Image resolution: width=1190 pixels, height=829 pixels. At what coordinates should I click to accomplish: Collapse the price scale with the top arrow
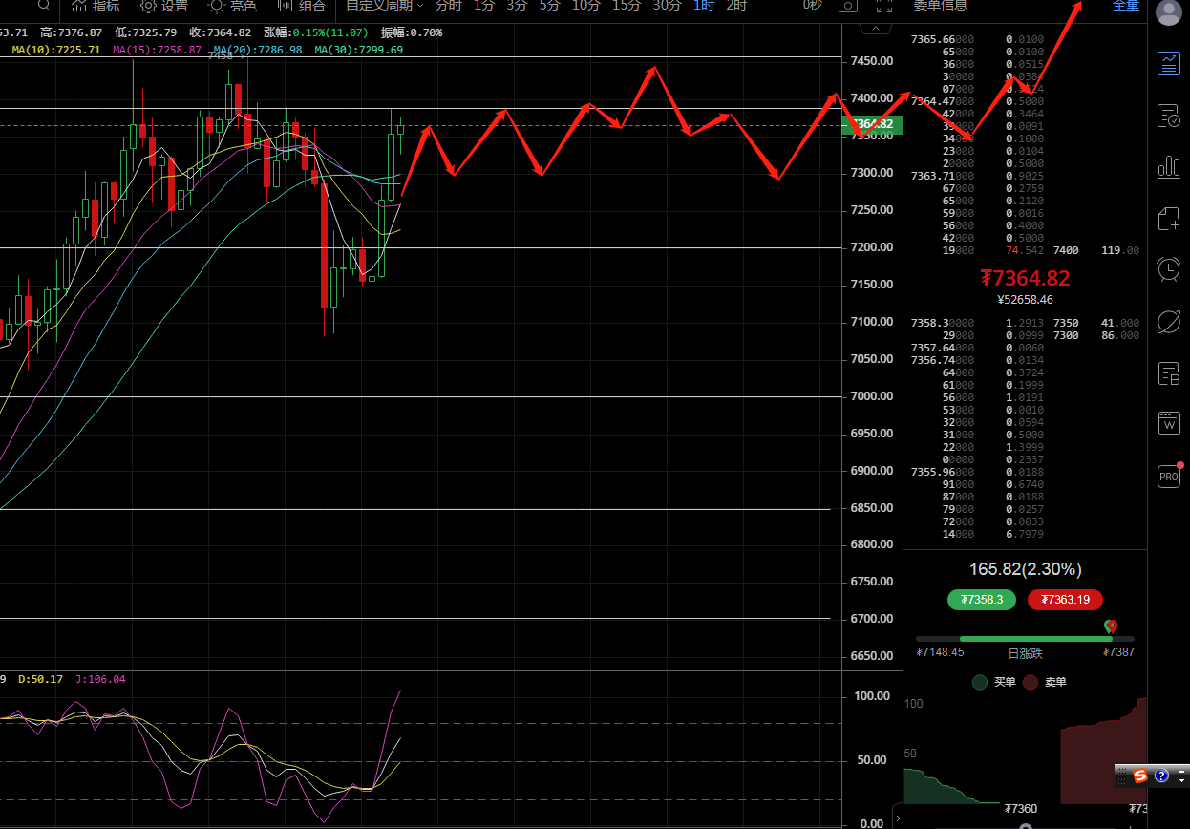tap(875, 28)
